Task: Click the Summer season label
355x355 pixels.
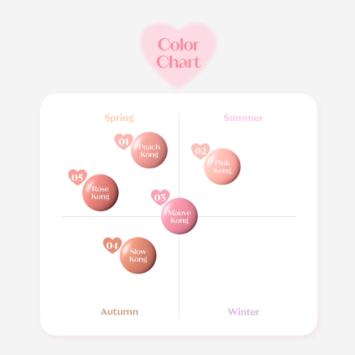Action: click(x=243, y=118)
